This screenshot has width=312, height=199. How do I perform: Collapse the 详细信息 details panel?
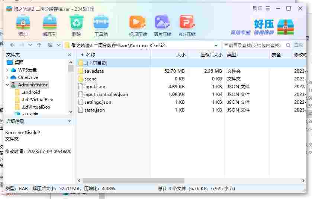click(70, 121)
